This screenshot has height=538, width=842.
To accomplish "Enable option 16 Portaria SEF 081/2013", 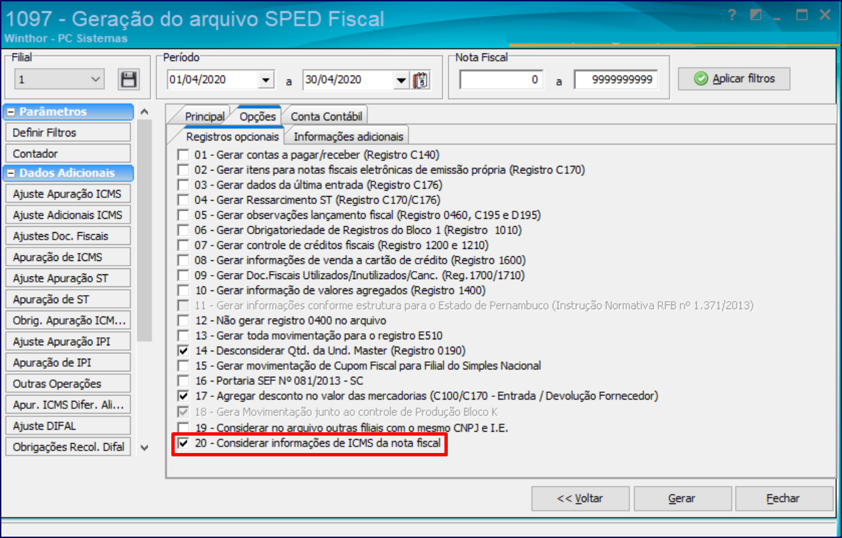I will [x=183, y=381].
